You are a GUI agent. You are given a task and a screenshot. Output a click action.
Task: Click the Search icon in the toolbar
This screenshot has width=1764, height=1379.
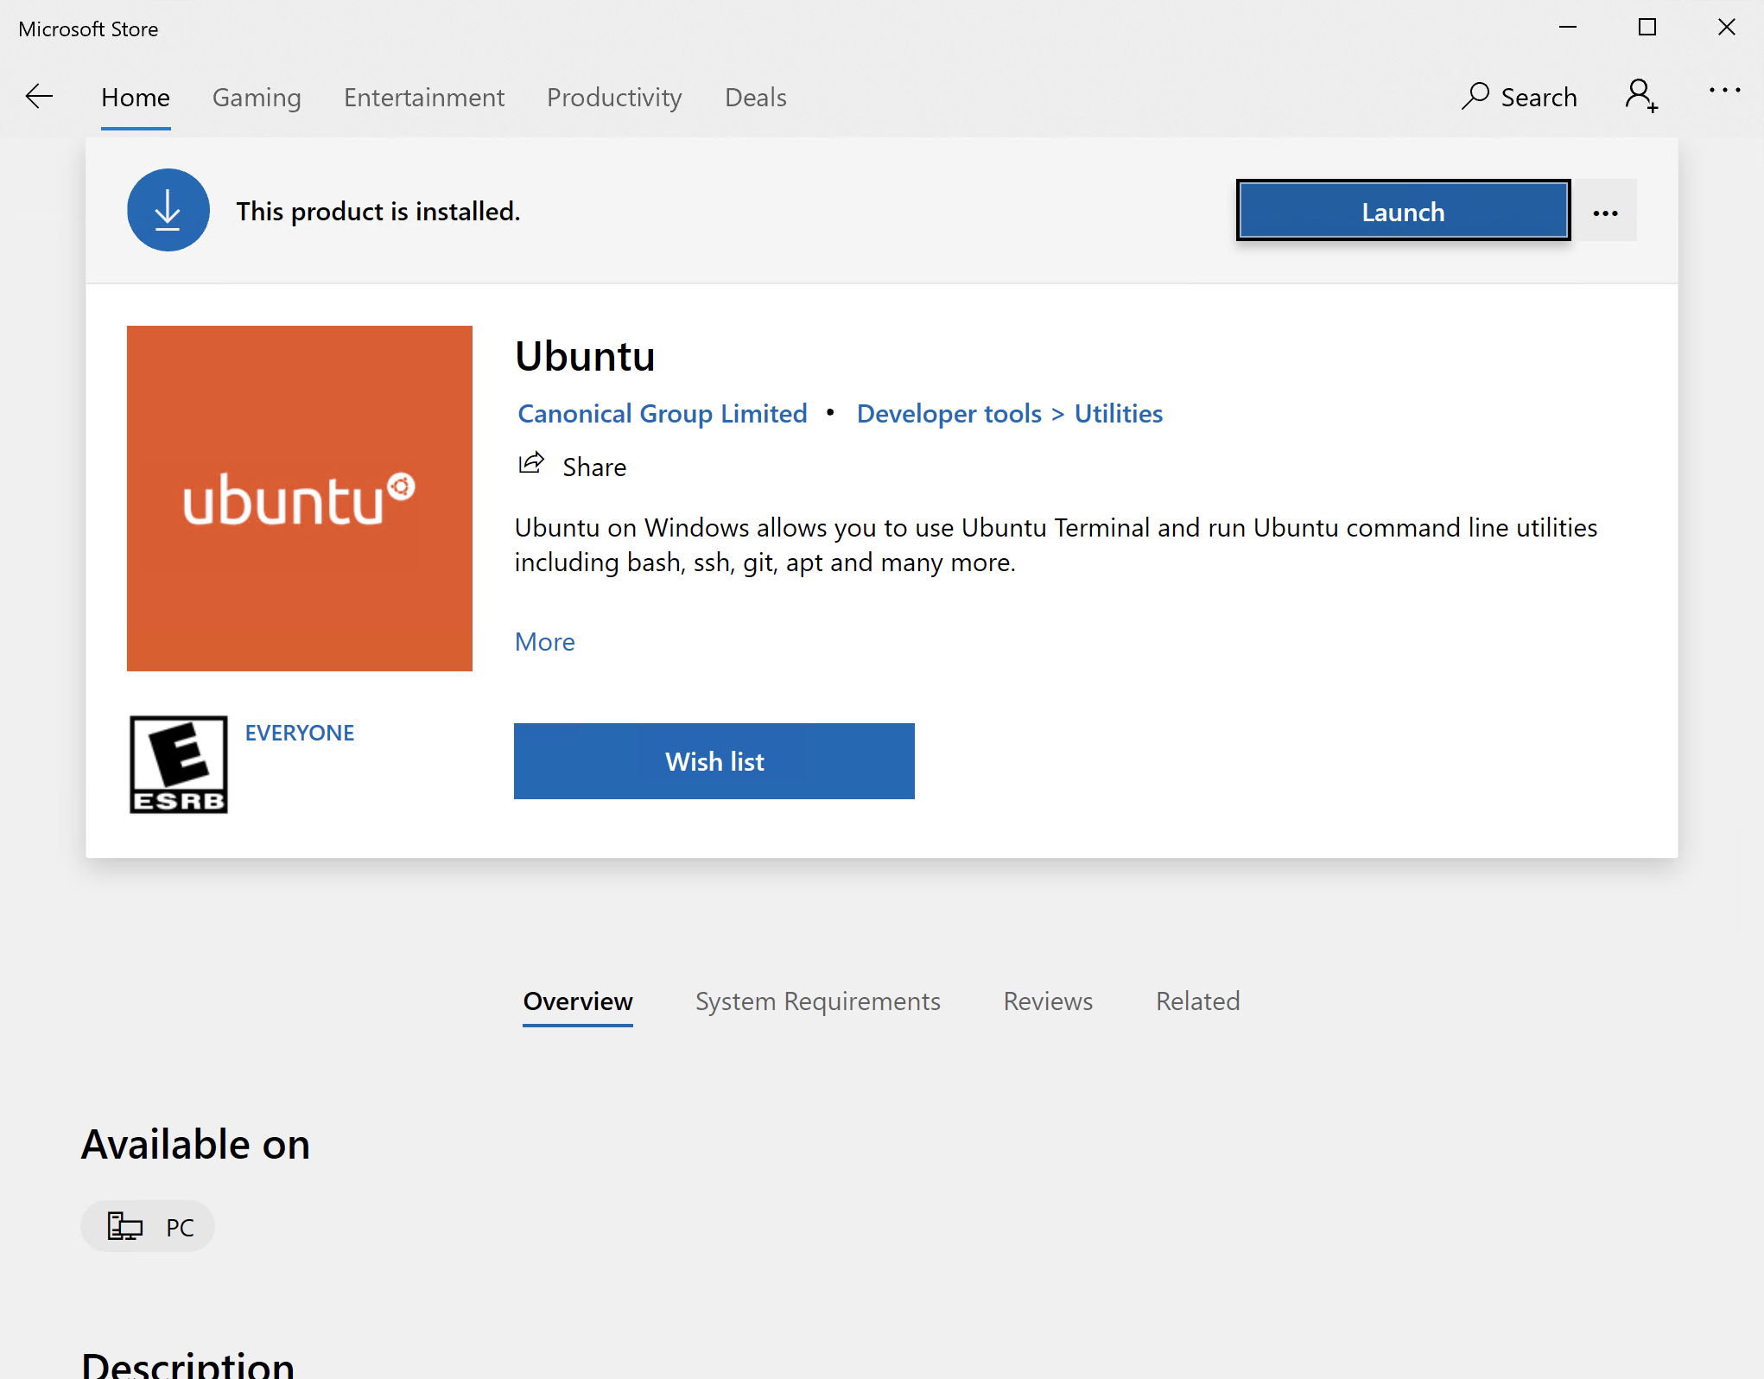[1476, 96]
